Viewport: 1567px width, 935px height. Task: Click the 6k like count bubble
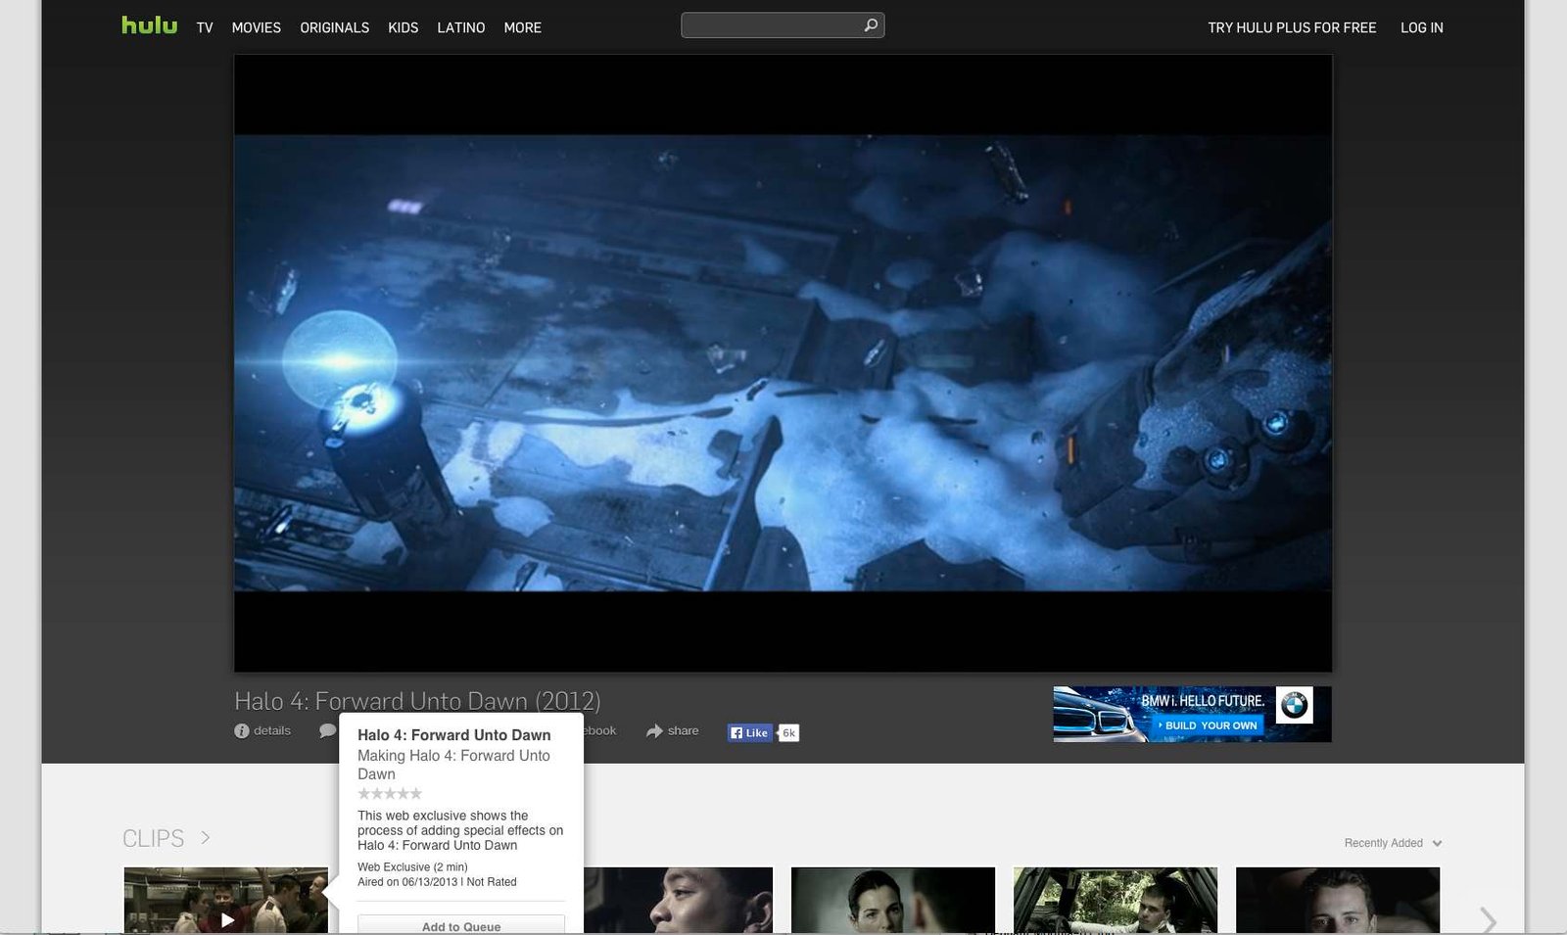[788, 732]
